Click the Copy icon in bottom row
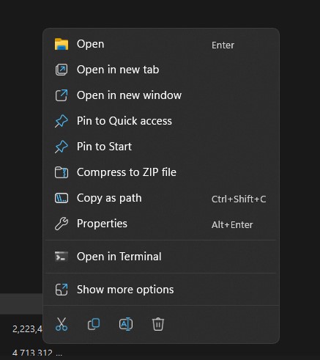Screen dimensions: 320x360 [x=94, y=324]
